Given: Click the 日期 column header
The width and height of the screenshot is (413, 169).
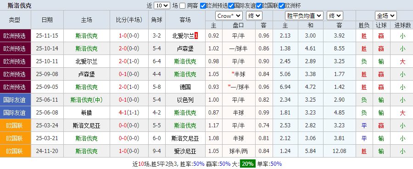Looking at the screenshot, I should click(47, 20).
